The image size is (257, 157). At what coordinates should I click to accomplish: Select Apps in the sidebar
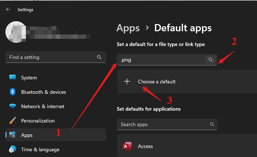coord(56,135)
